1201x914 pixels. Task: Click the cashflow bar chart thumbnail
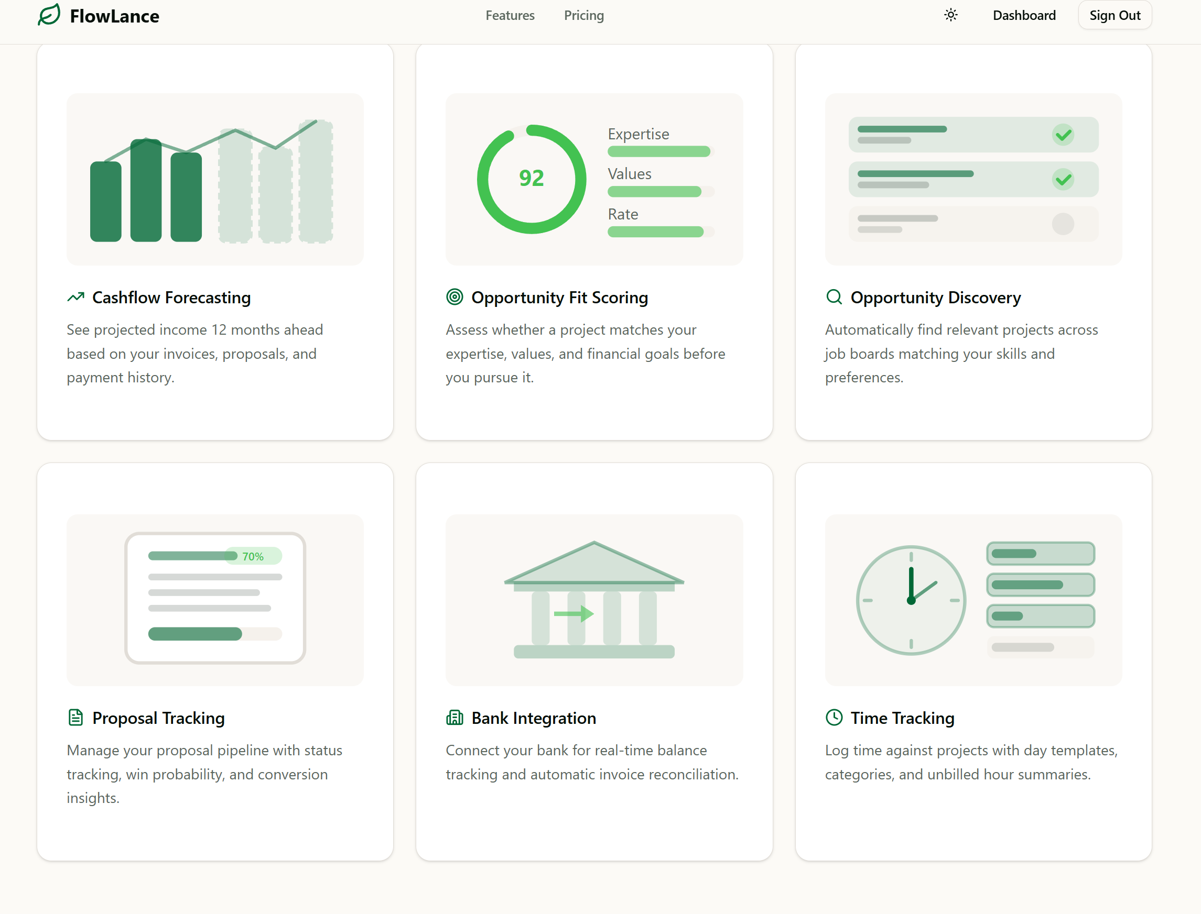tap(214, 179)
